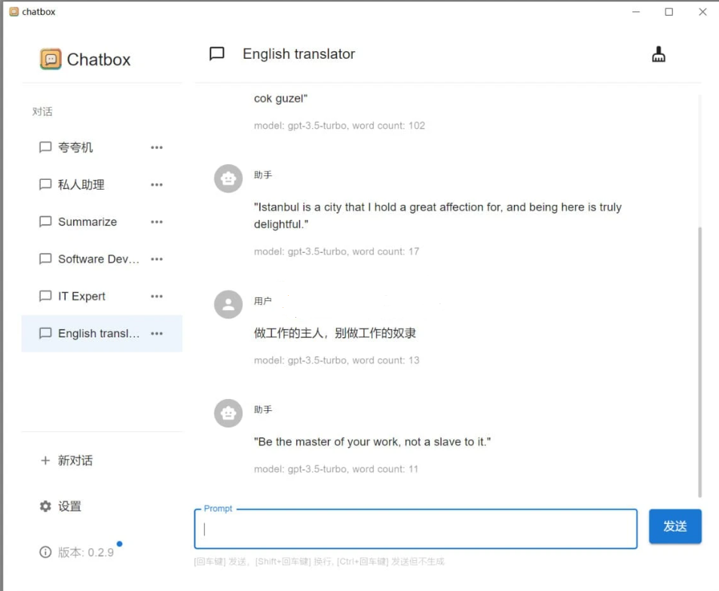Click the "Be the master of your work" reply
This screenshot has width=719, height=591.
[372, 442]
